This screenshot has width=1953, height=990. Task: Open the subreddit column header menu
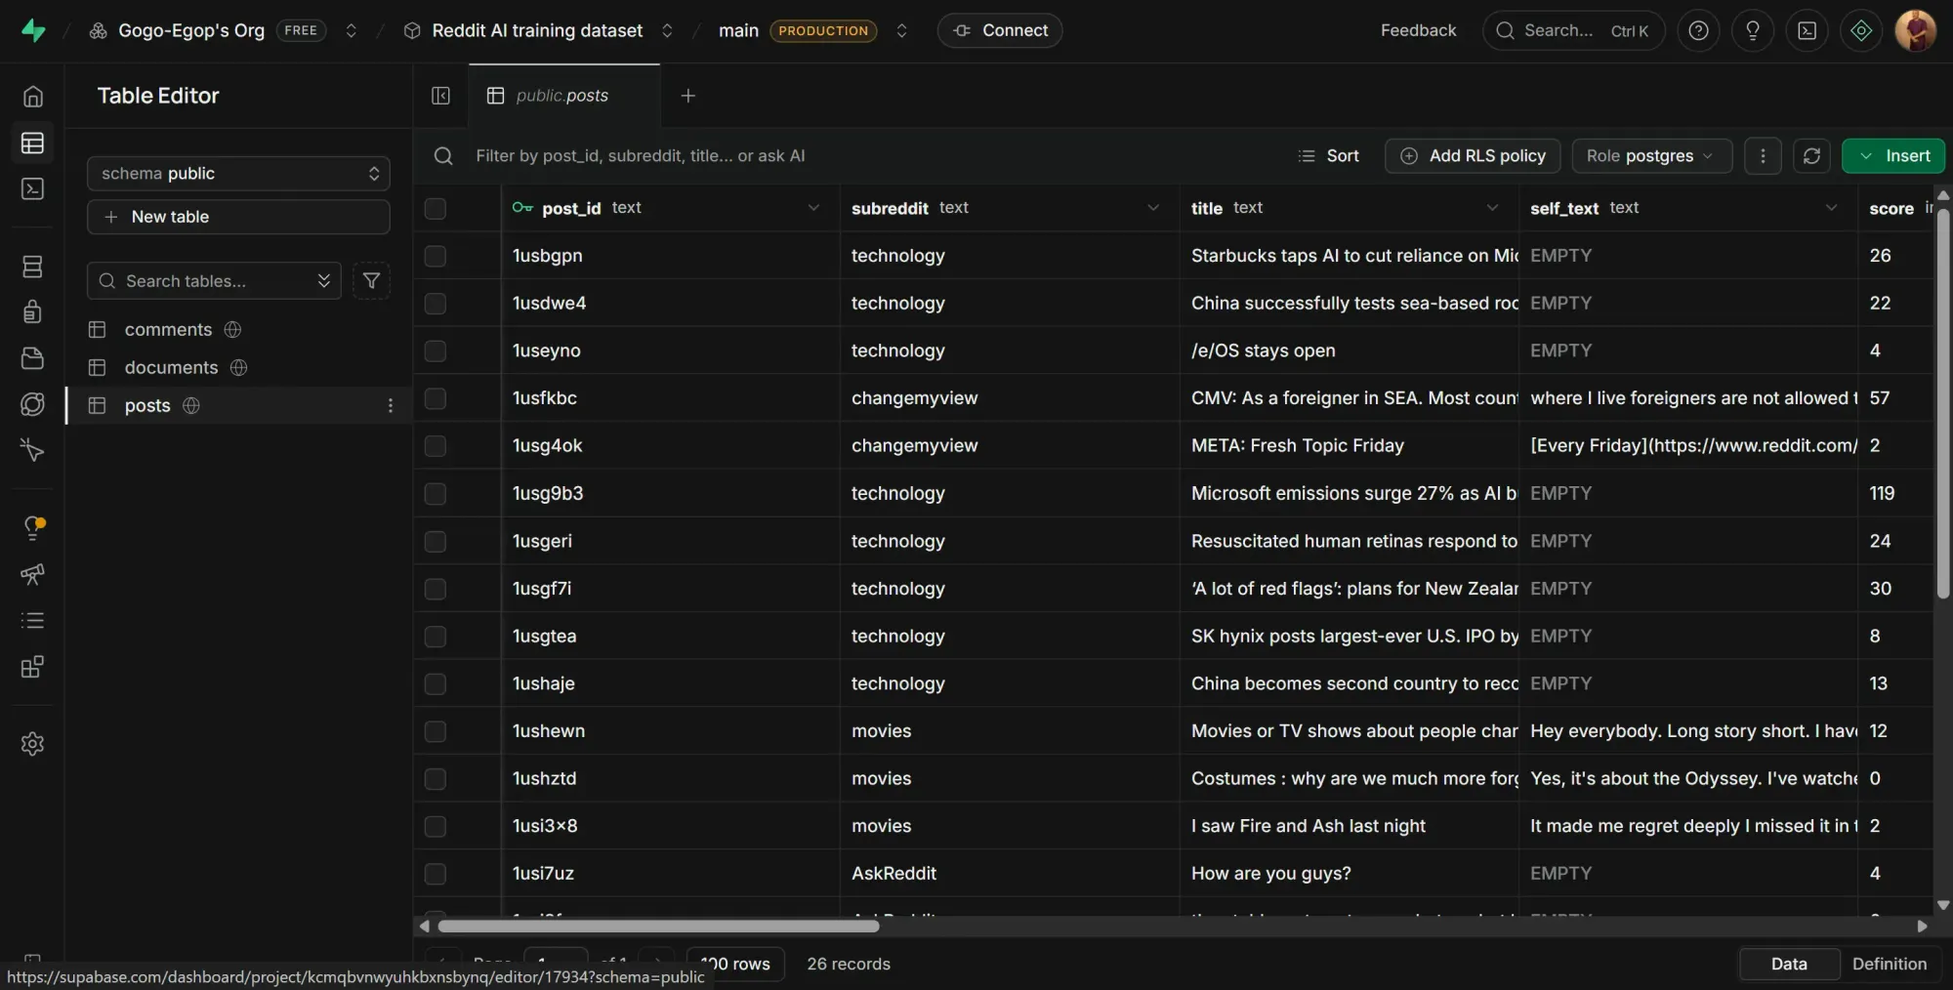[1153, 208]
